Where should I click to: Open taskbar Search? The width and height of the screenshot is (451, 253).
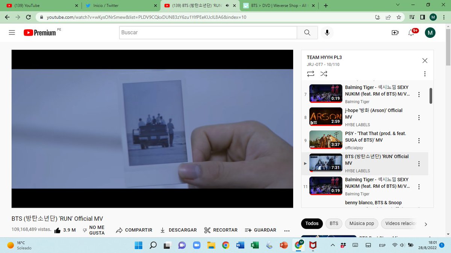pyautogui.click(x=153, y=245)
